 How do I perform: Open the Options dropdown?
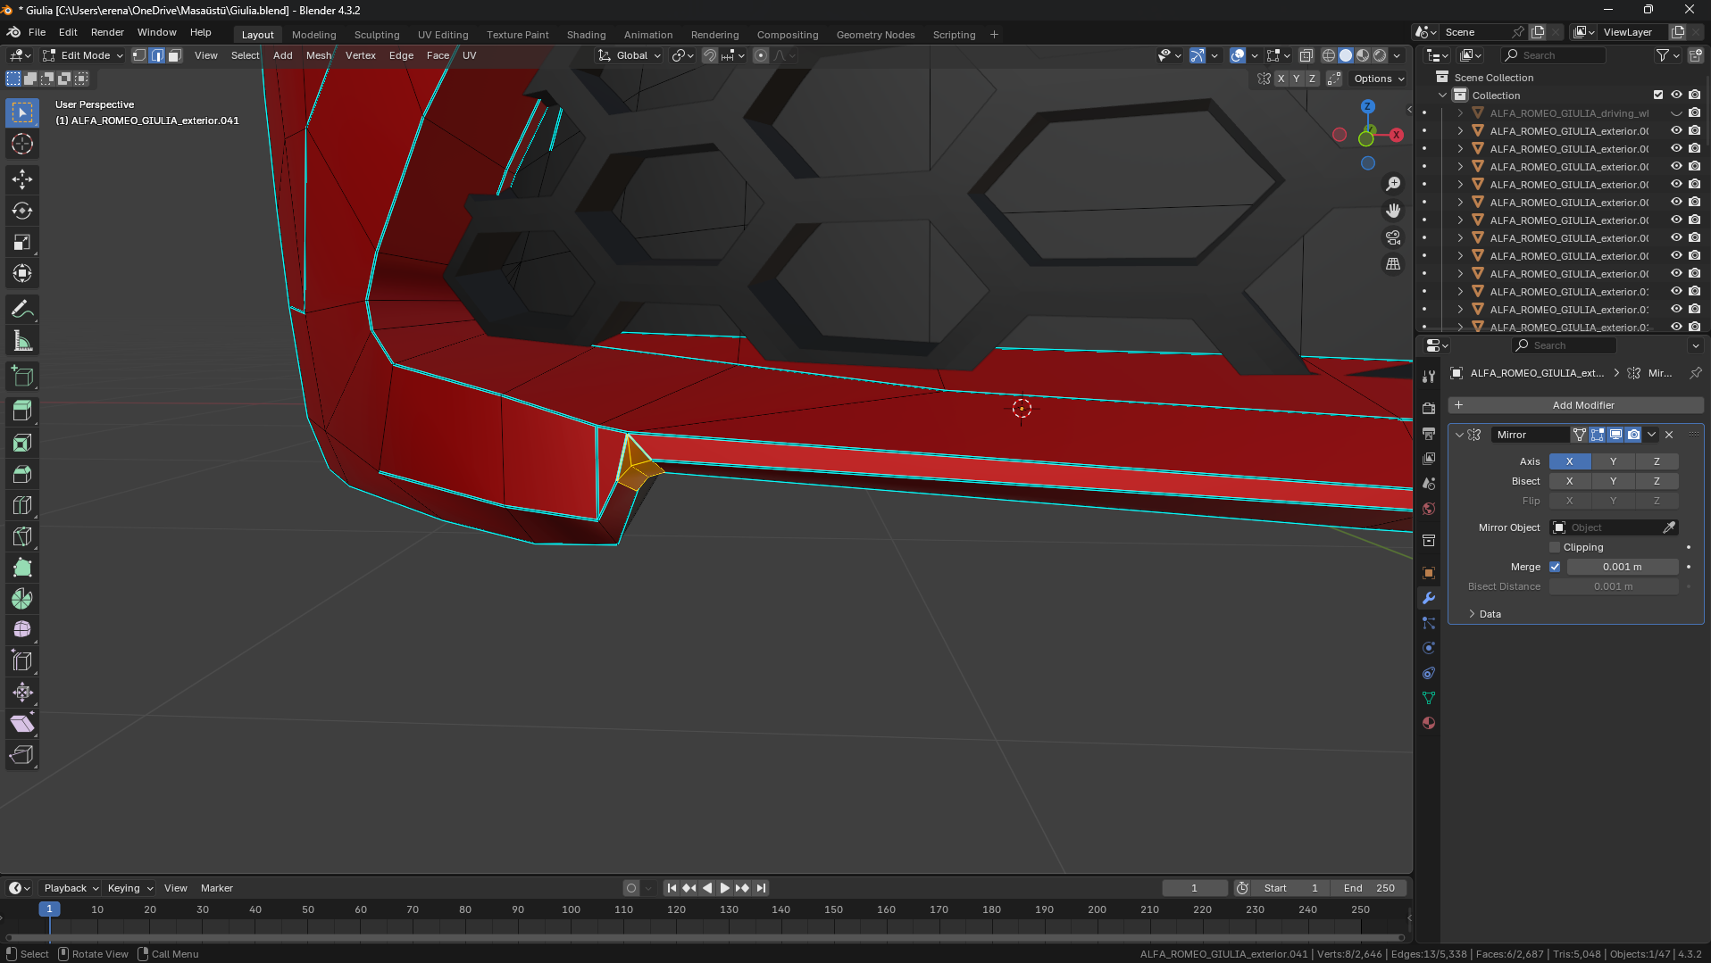(x=1379, y=79)
